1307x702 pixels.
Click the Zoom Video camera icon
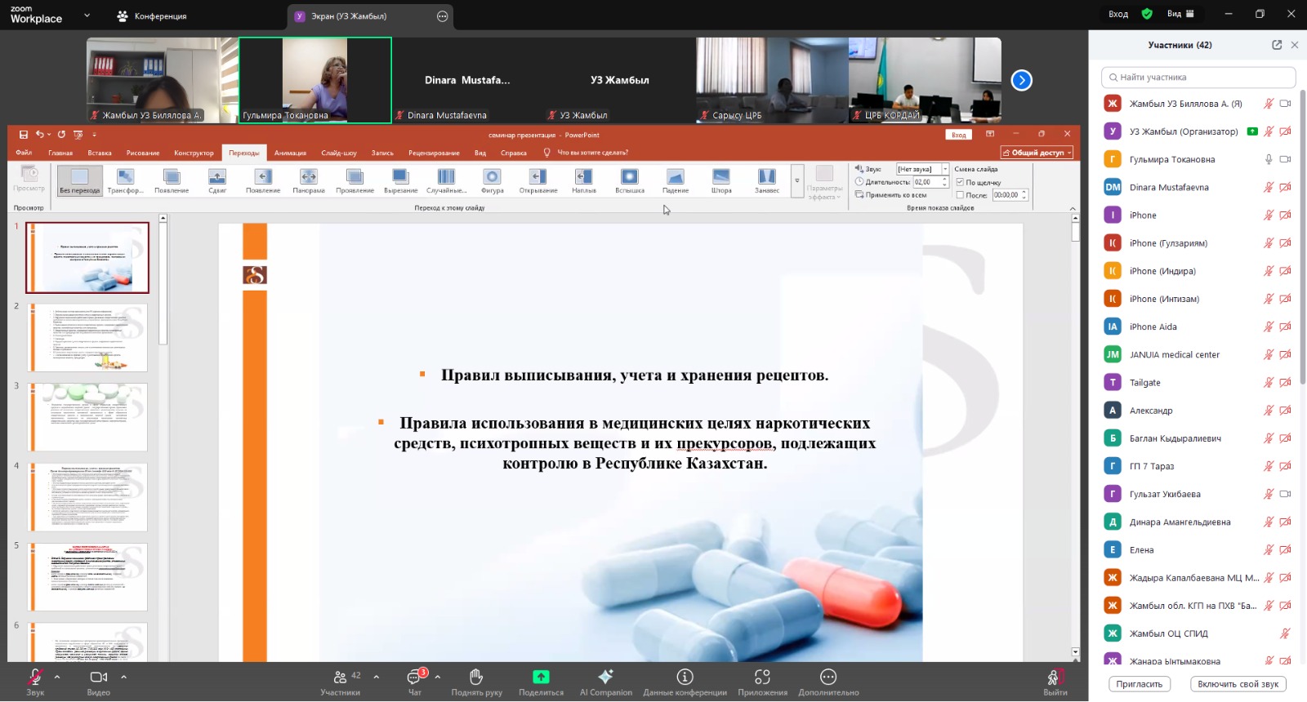(99, 677)
